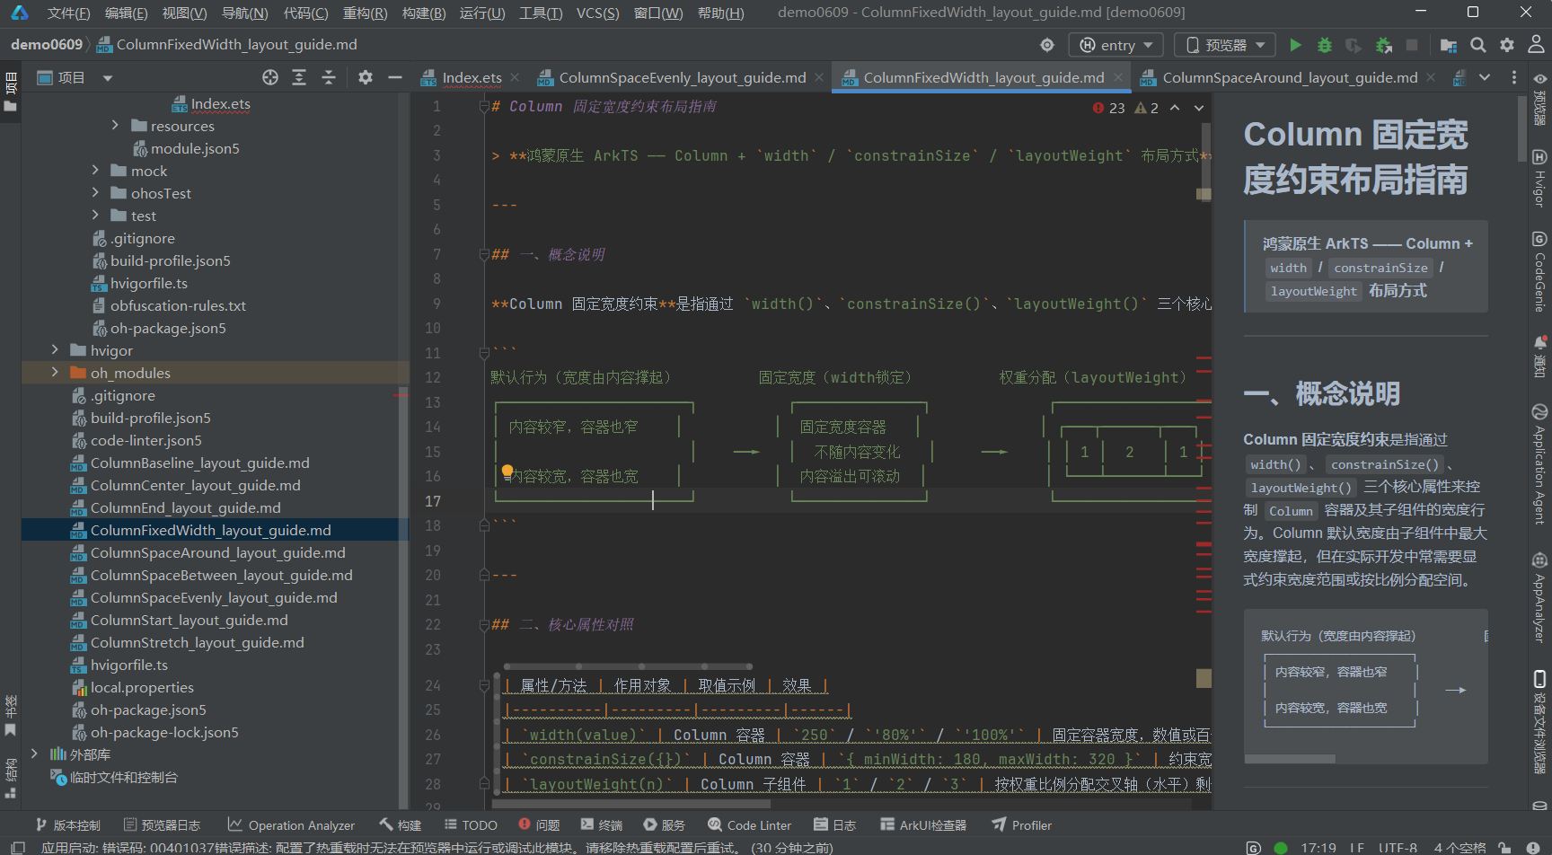Click the target device icon beside entry
The image size is (1552, 855).
[x=1047, y=45]
